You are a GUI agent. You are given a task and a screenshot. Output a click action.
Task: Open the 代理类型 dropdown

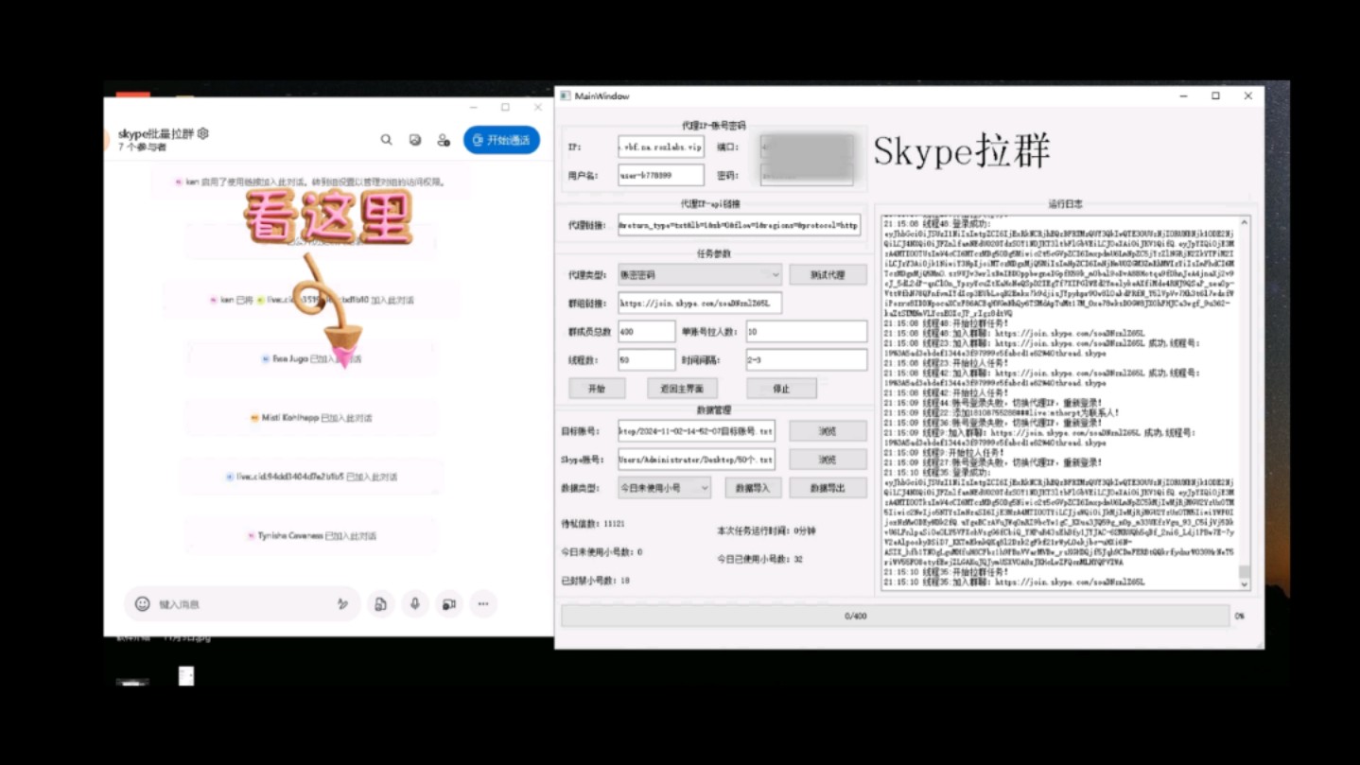(700, 275)
